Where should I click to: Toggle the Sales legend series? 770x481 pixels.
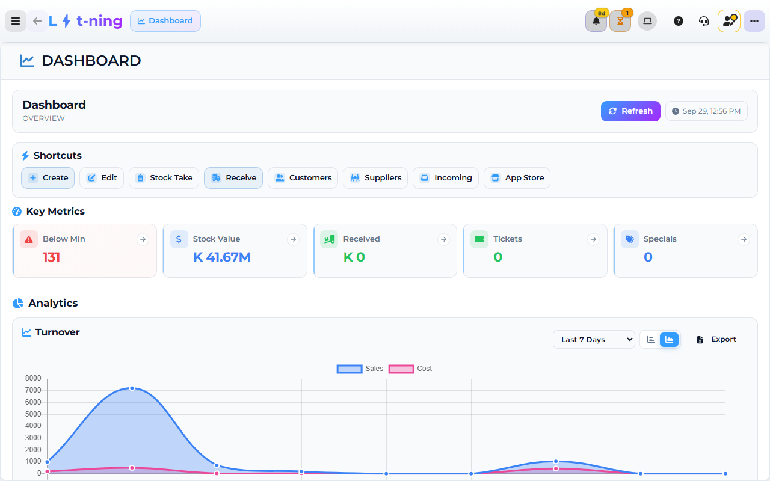(360, 369)
